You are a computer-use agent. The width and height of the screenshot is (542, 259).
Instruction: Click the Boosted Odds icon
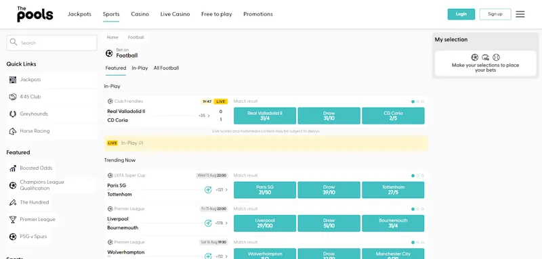[x=13, y=168]
